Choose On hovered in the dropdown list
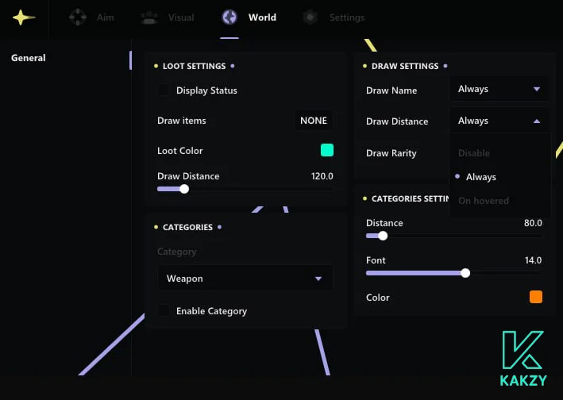 pyautogui.click(x=484, y=201)
